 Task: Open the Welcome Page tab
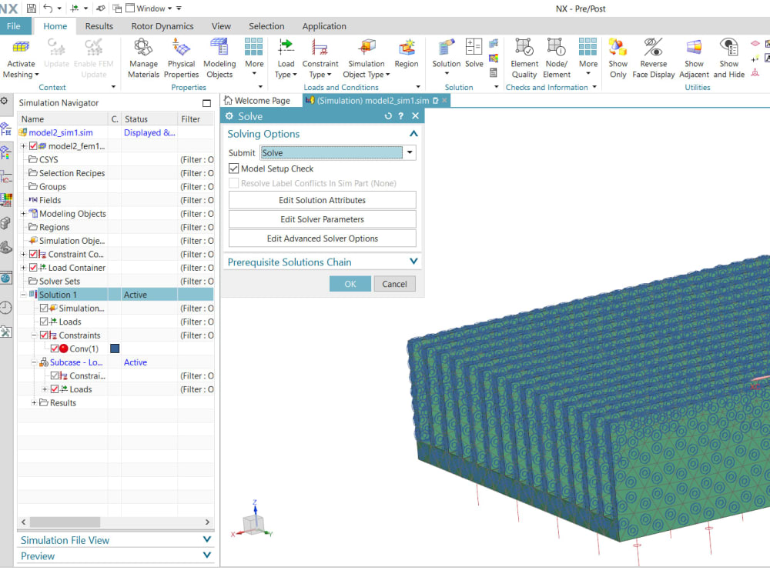[260, 100]
